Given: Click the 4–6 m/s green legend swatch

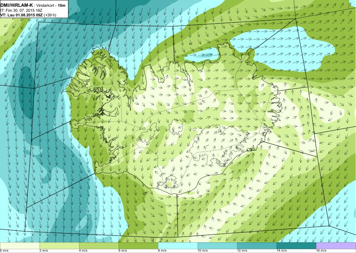Looking at the screenshot, I should pos(99,246).
